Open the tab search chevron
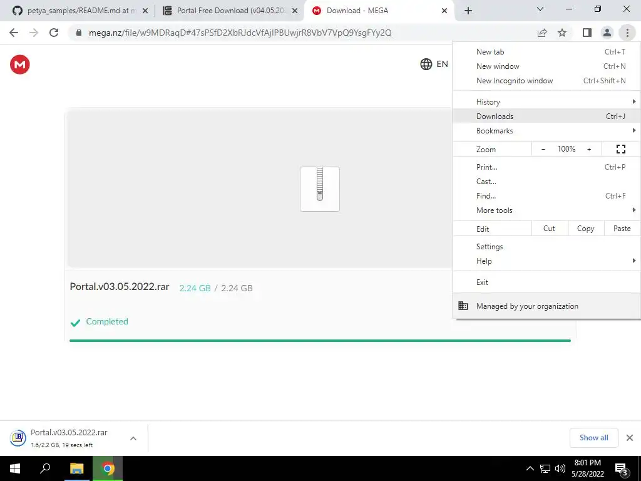Viewport: 641px width, 481px height. 540,9
